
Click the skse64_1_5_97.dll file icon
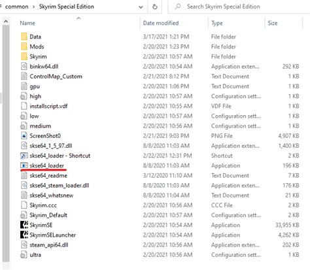pos(24,146)
